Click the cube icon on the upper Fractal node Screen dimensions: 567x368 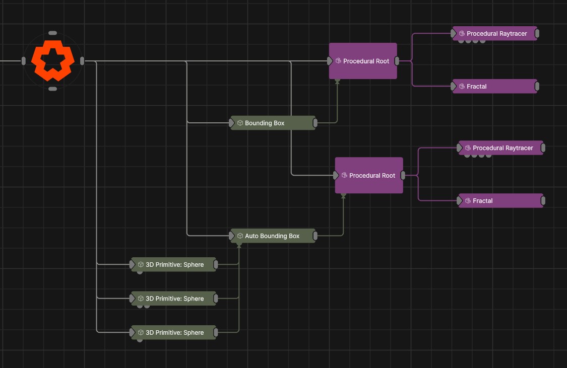point(462,86)
